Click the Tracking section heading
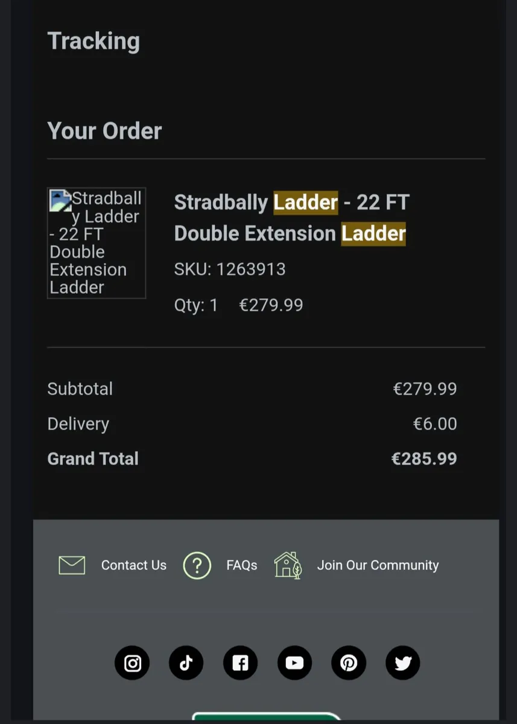 pos(94,41)
